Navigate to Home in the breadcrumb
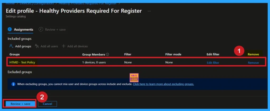 (10, 3)
